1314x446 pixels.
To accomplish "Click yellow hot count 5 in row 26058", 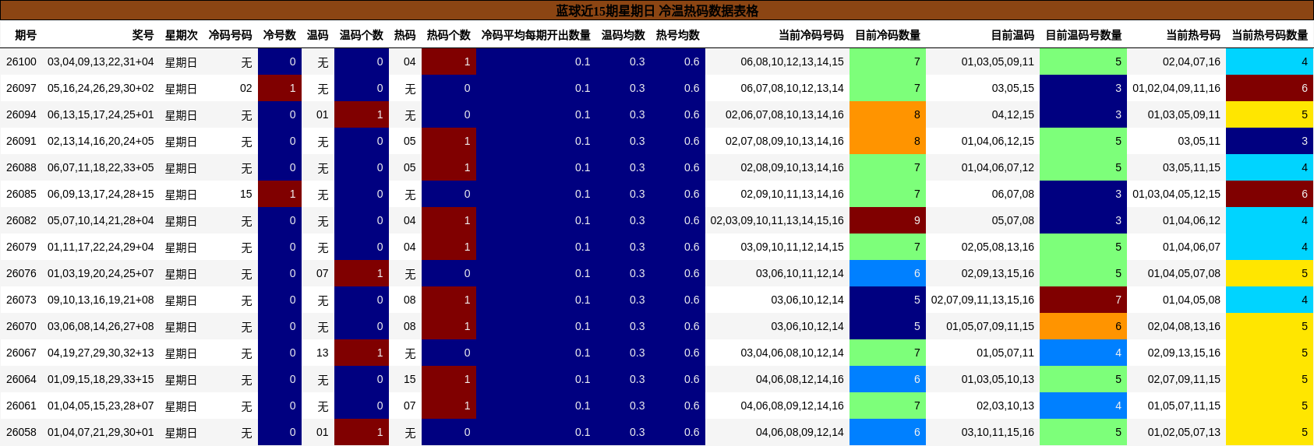I will pyautogui.click(x=1270, y=432).
